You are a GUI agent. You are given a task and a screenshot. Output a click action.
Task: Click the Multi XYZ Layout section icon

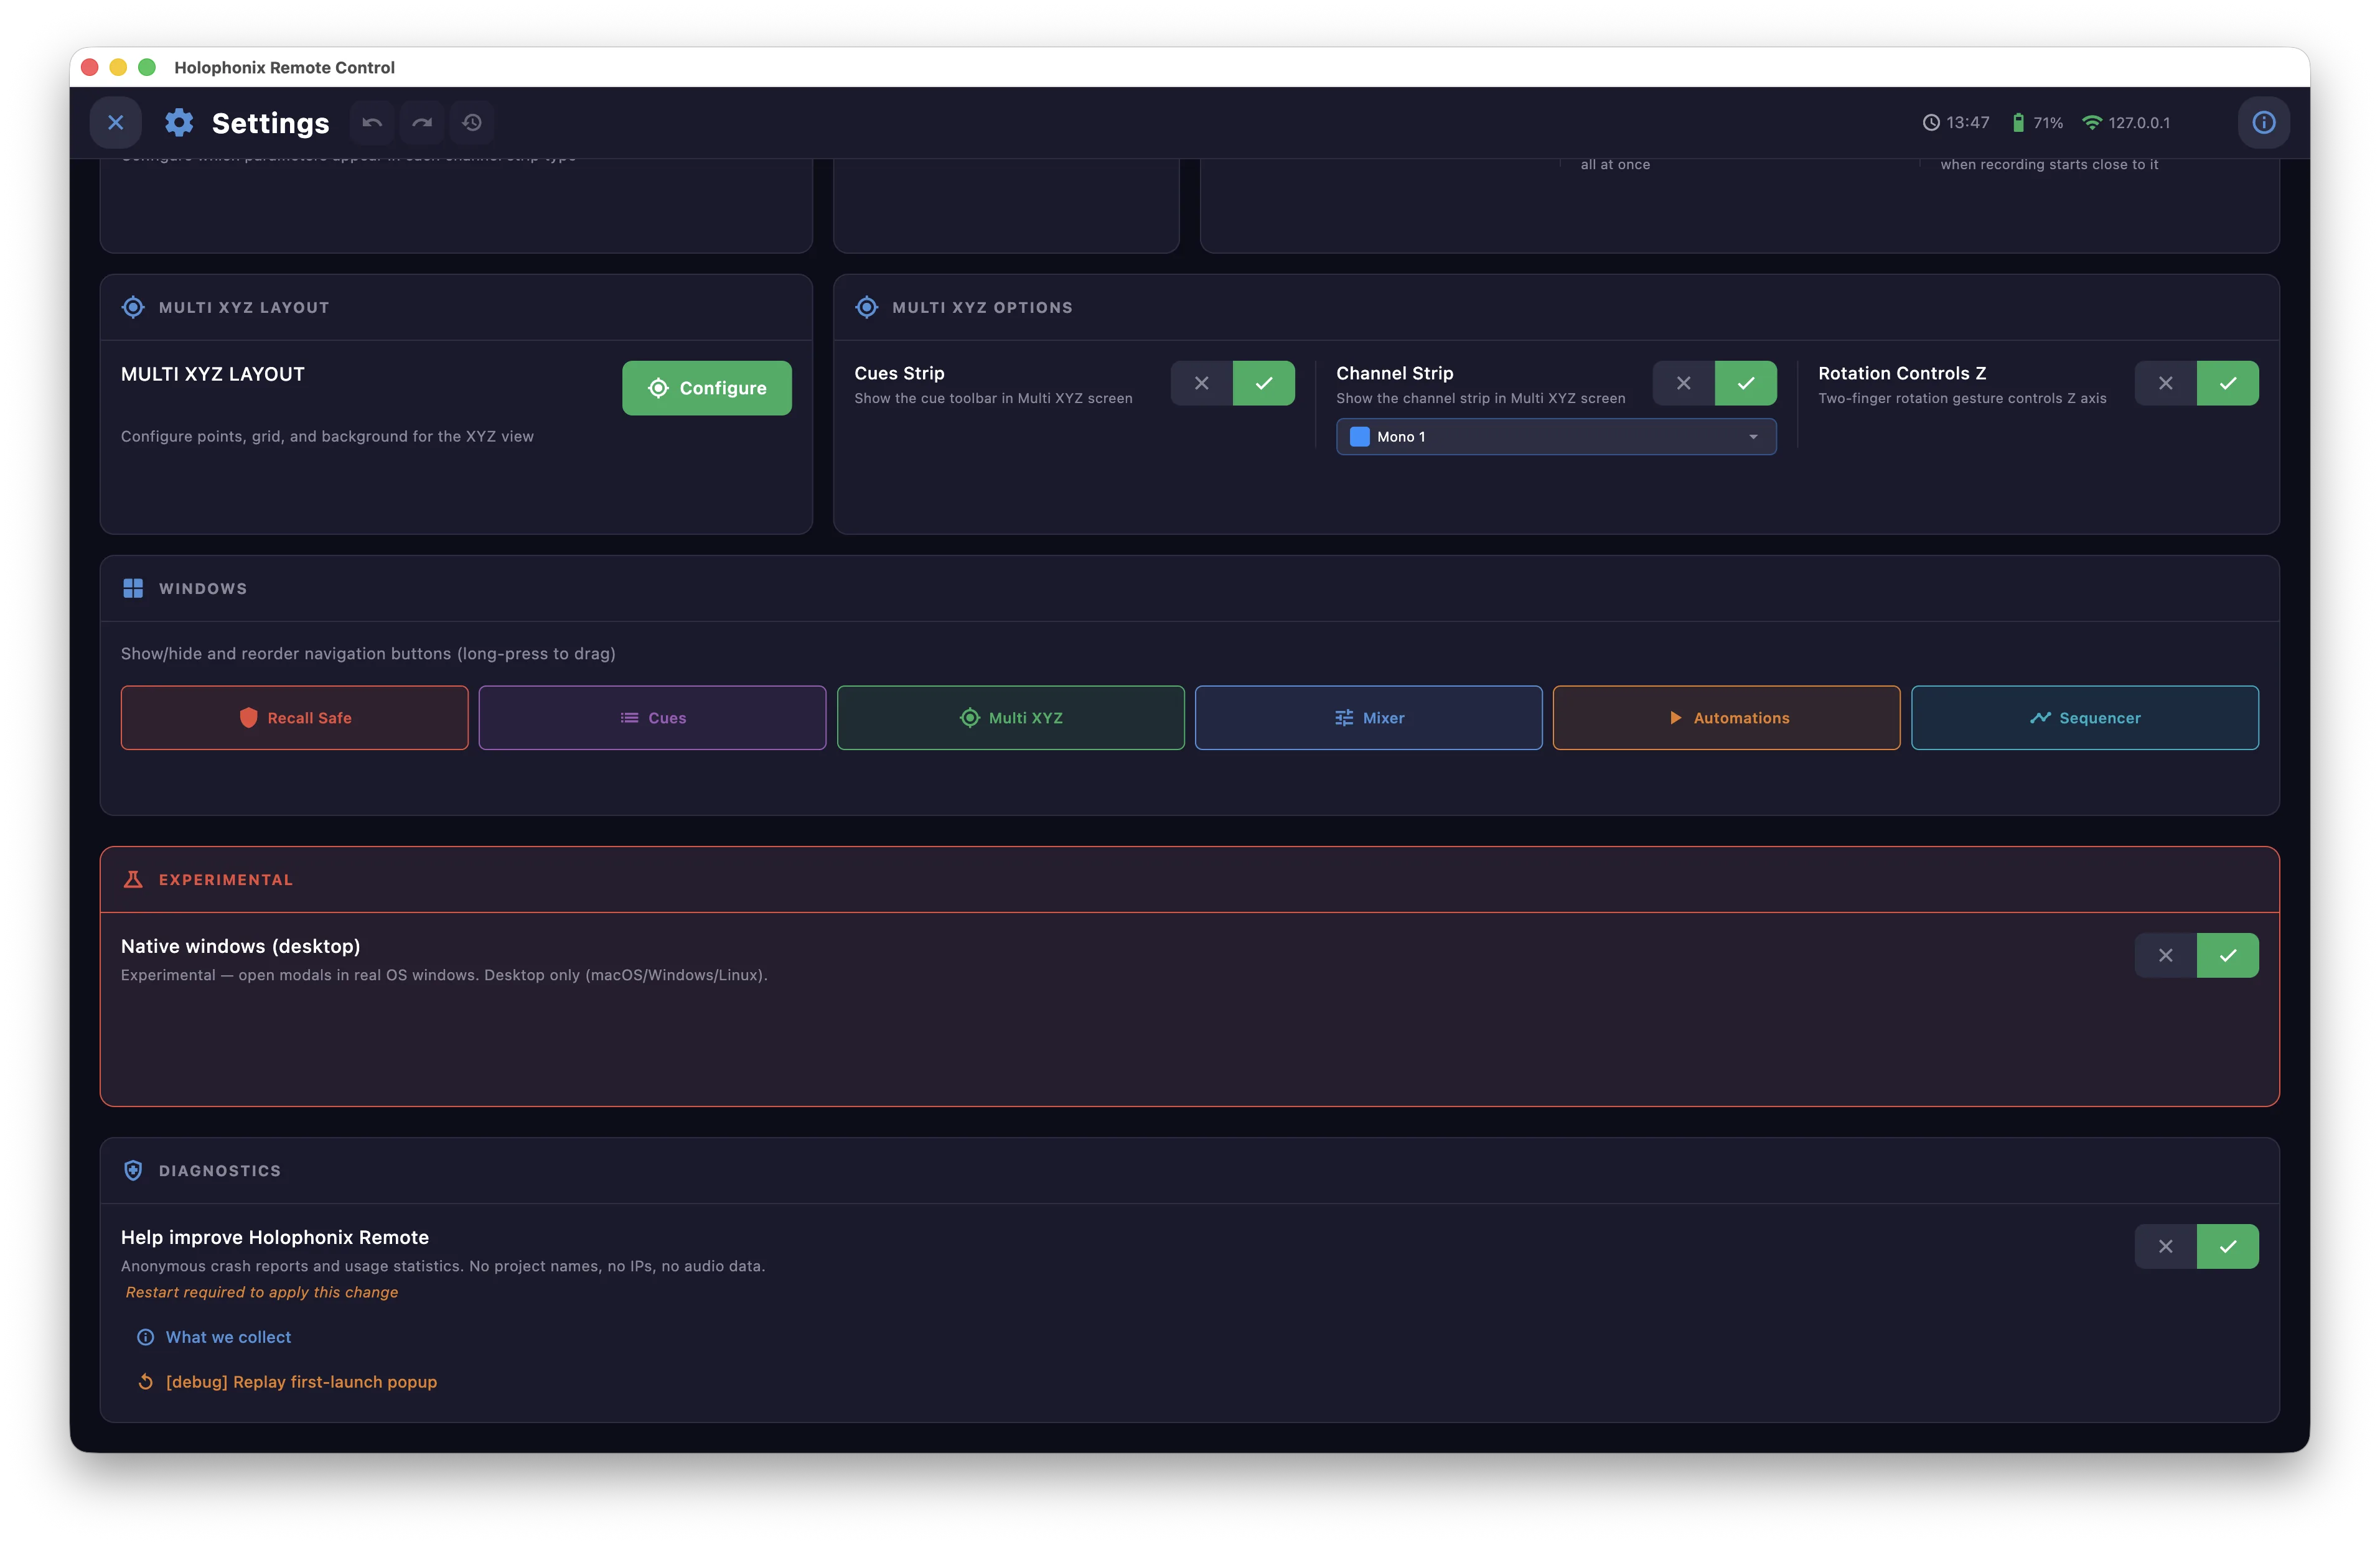click(x=133, y=307)
